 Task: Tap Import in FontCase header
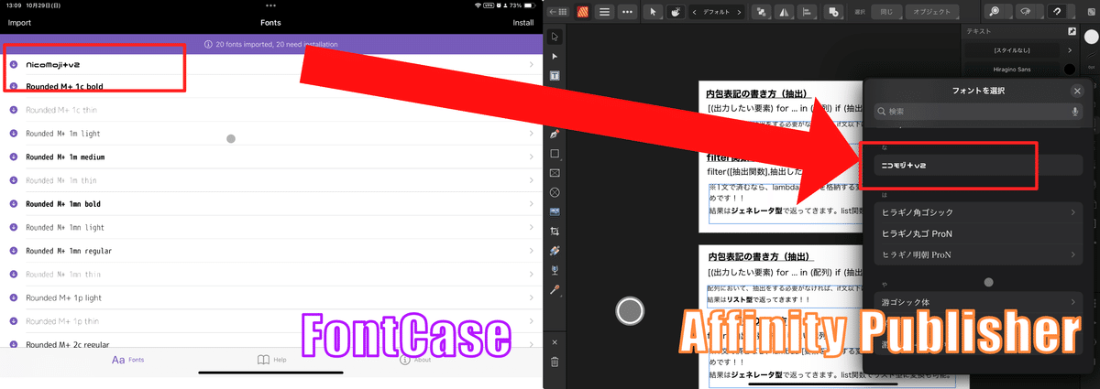(19, 22)
